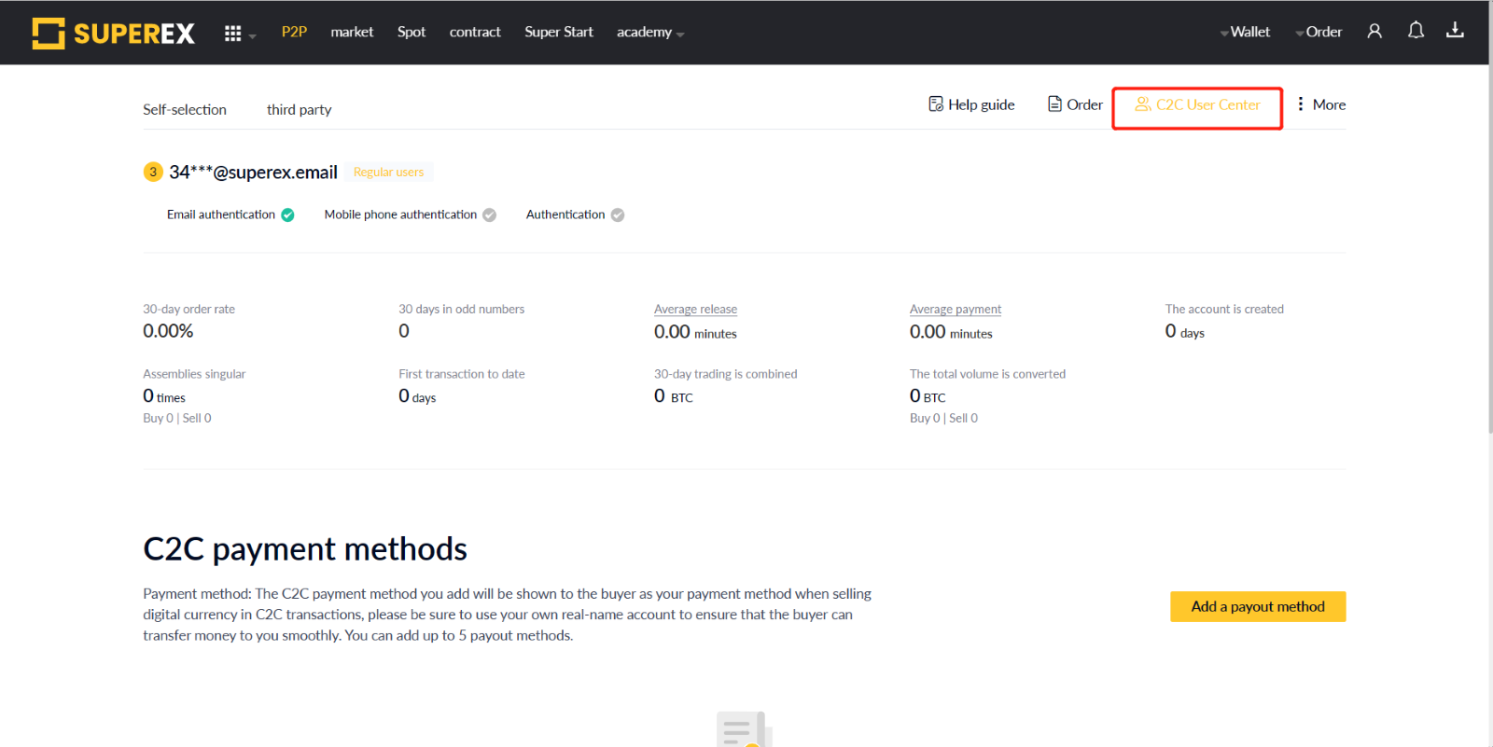The width and height of the screenshot is (1493, 747).
Task: Click the Average release underlined label
Action: (x=695, y=309)
